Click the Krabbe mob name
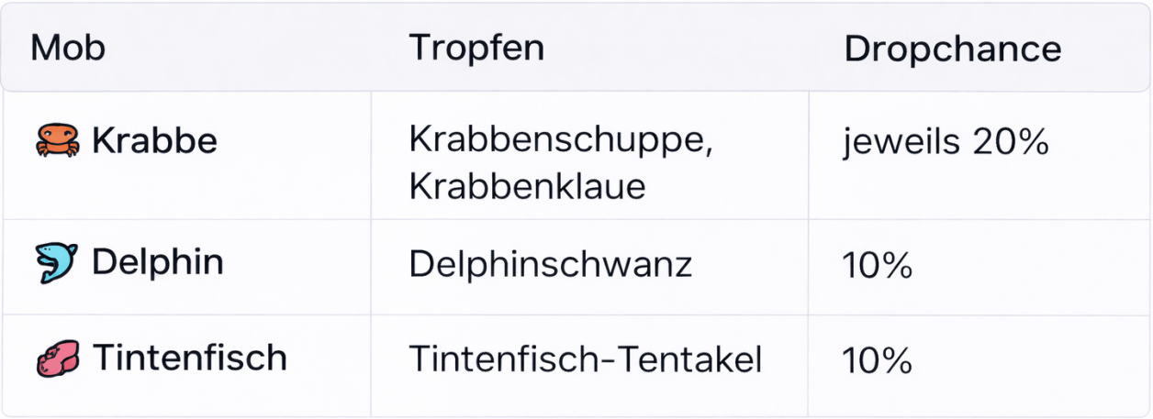Viewport: 1153px width, 419px height. point(154,141)
